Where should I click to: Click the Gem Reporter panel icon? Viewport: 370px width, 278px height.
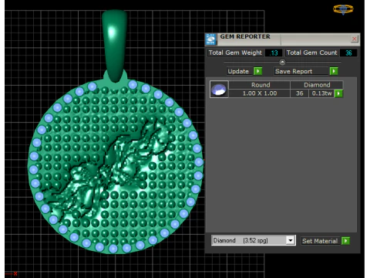tap(211, 39)
